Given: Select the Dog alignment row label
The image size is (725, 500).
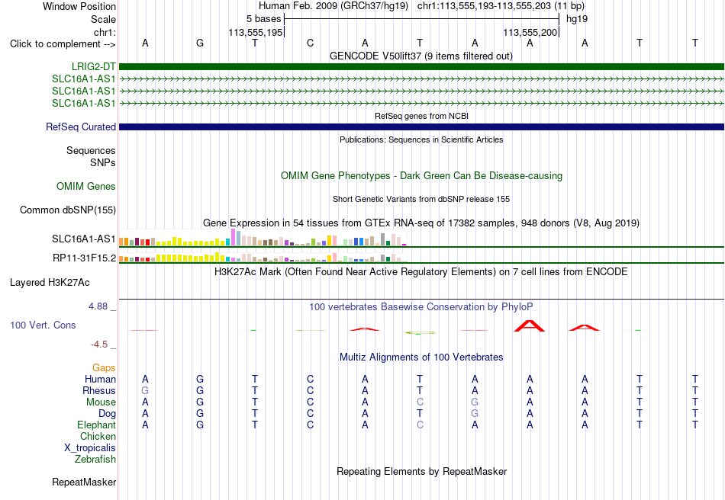Looking at the screenshot, I should tap(107, 414).
